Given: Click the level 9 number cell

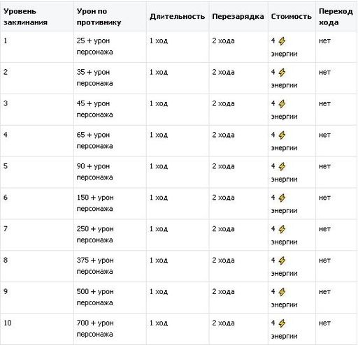Looking at the screenshot, I should (x=37, y=298).
